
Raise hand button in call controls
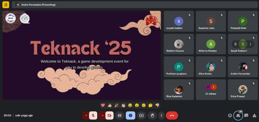[x=152, y=115]
